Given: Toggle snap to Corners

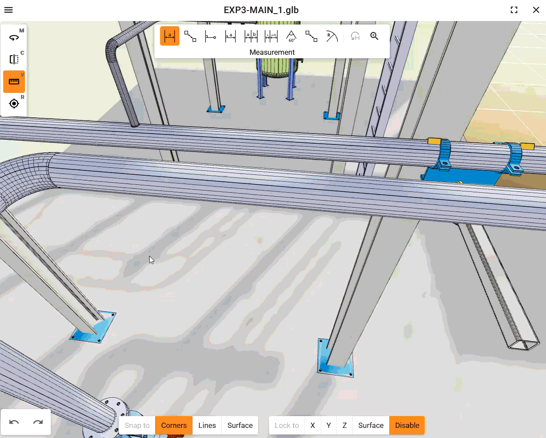Looking at the screenshot, I should 174,425.
